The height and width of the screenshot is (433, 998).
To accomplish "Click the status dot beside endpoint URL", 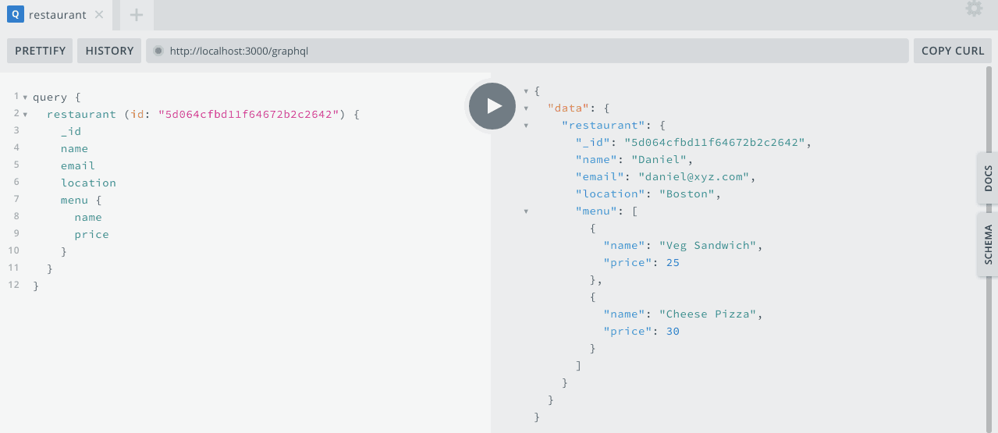I will pyautogui.click(x=158, y=51).
